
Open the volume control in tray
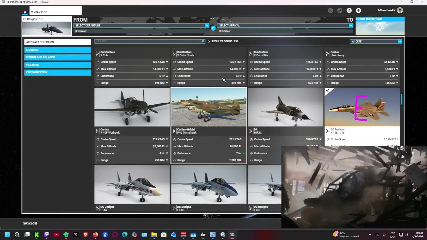click(x=406, y=235)
